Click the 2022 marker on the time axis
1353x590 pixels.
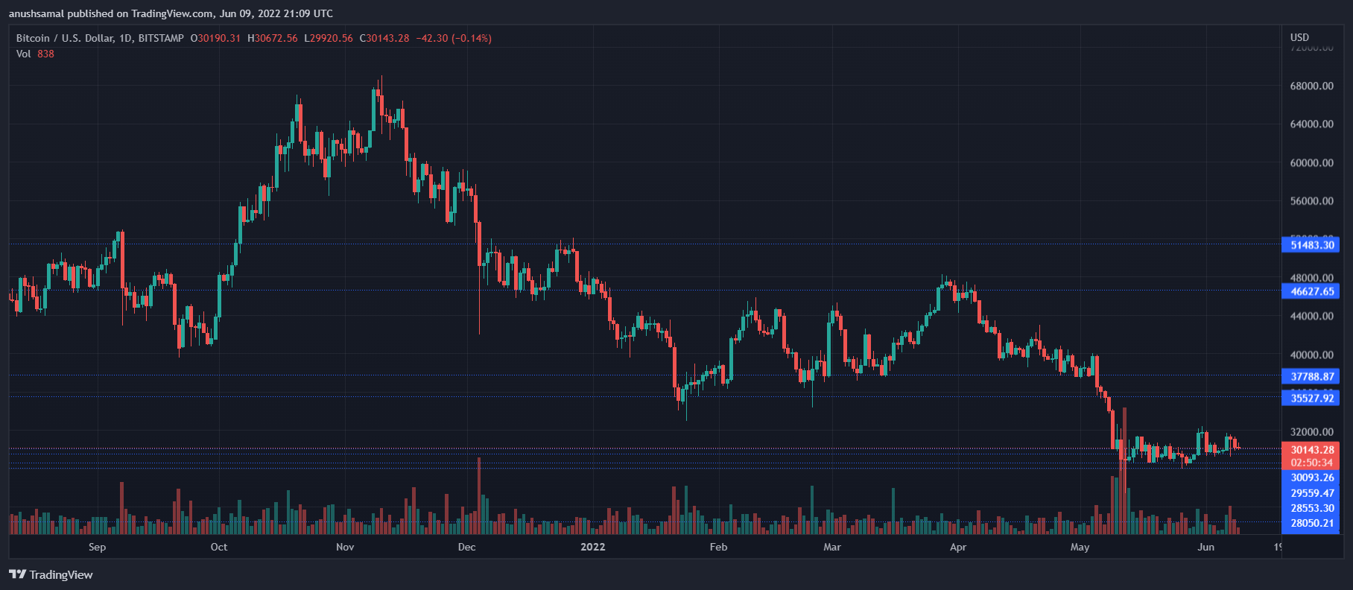click(592, 547)
